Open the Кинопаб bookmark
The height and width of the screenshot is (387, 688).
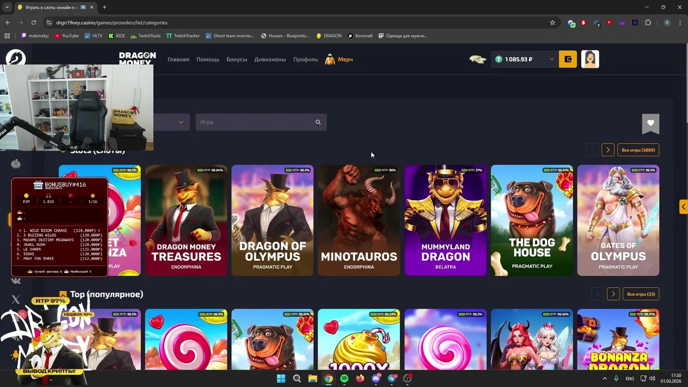click(361, 36)
